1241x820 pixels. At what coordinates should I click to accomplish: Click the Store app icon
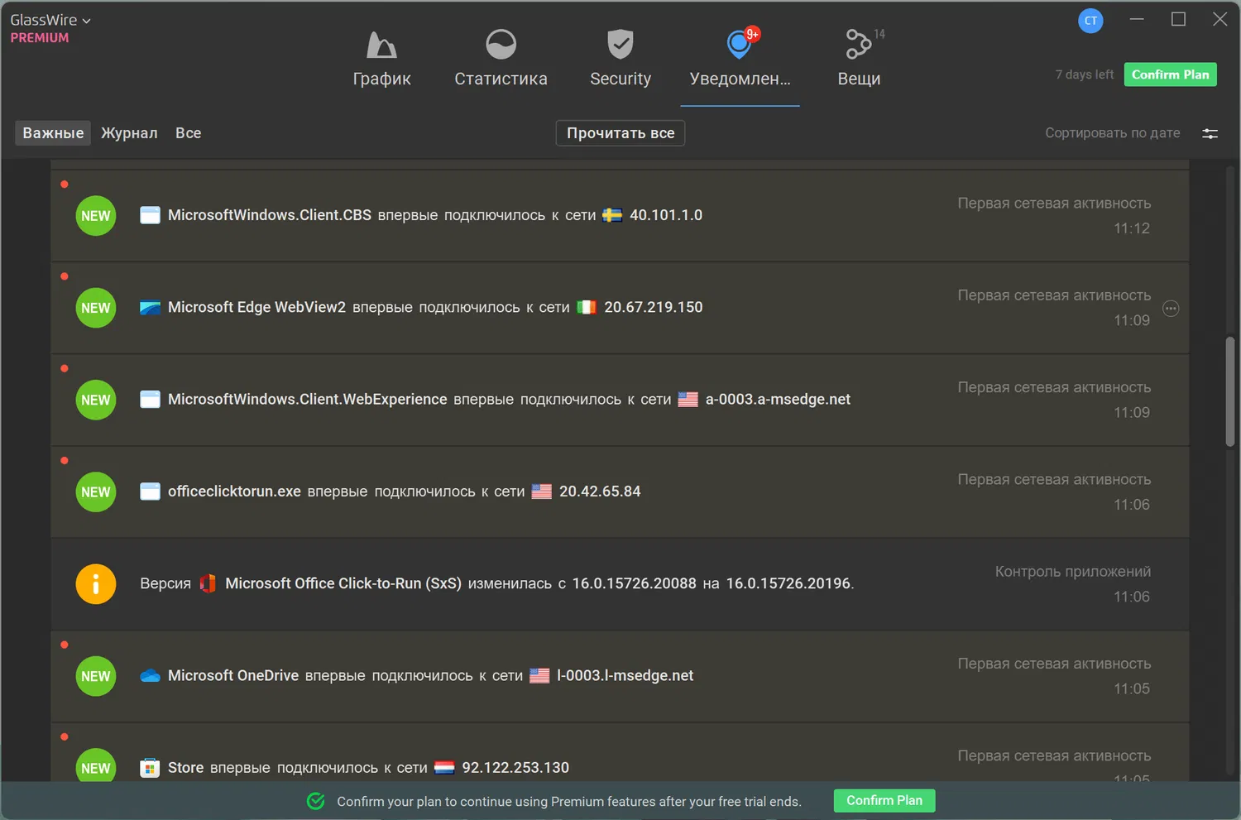tap(150, 768)
